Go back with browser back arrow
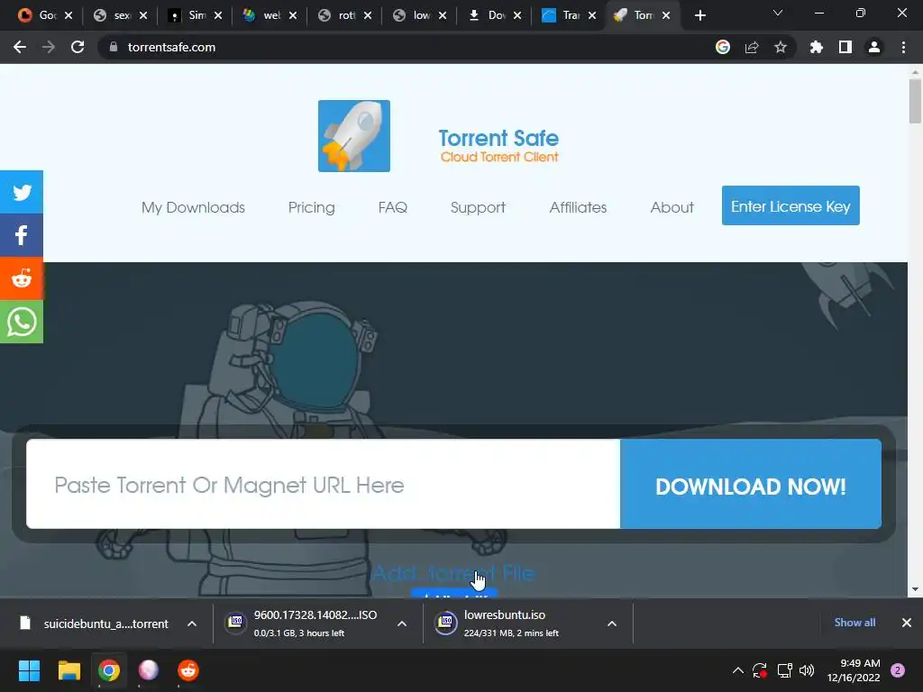The image size is (923, 692). (20, 47)
